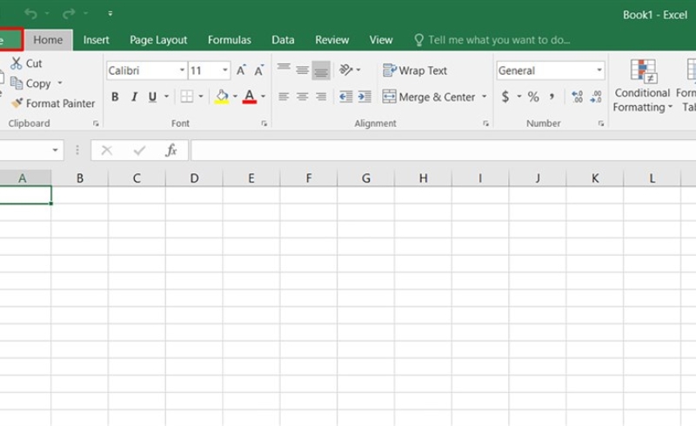Apply the red Font Color A

point(250,97)
